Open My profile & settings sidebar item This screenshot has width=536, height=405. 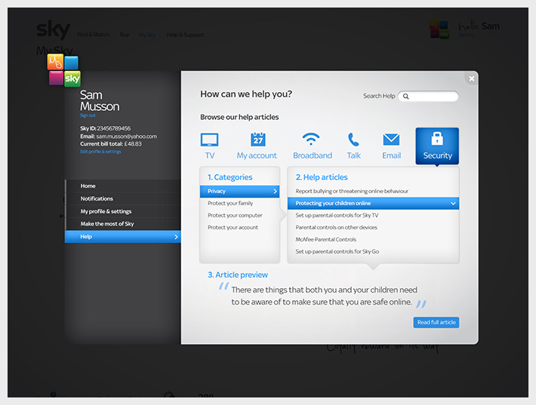pyautogui.click(x=123, y=211)
